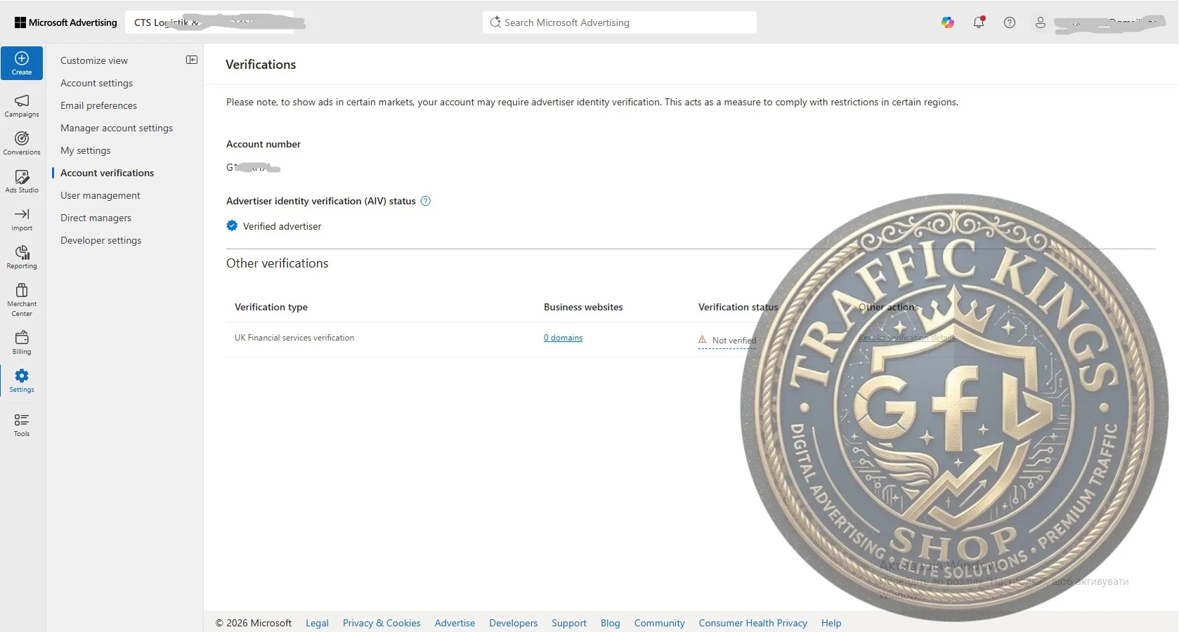The image size is (1179, 632).
Task: Open User management
Action: click(x=100, y=195)
